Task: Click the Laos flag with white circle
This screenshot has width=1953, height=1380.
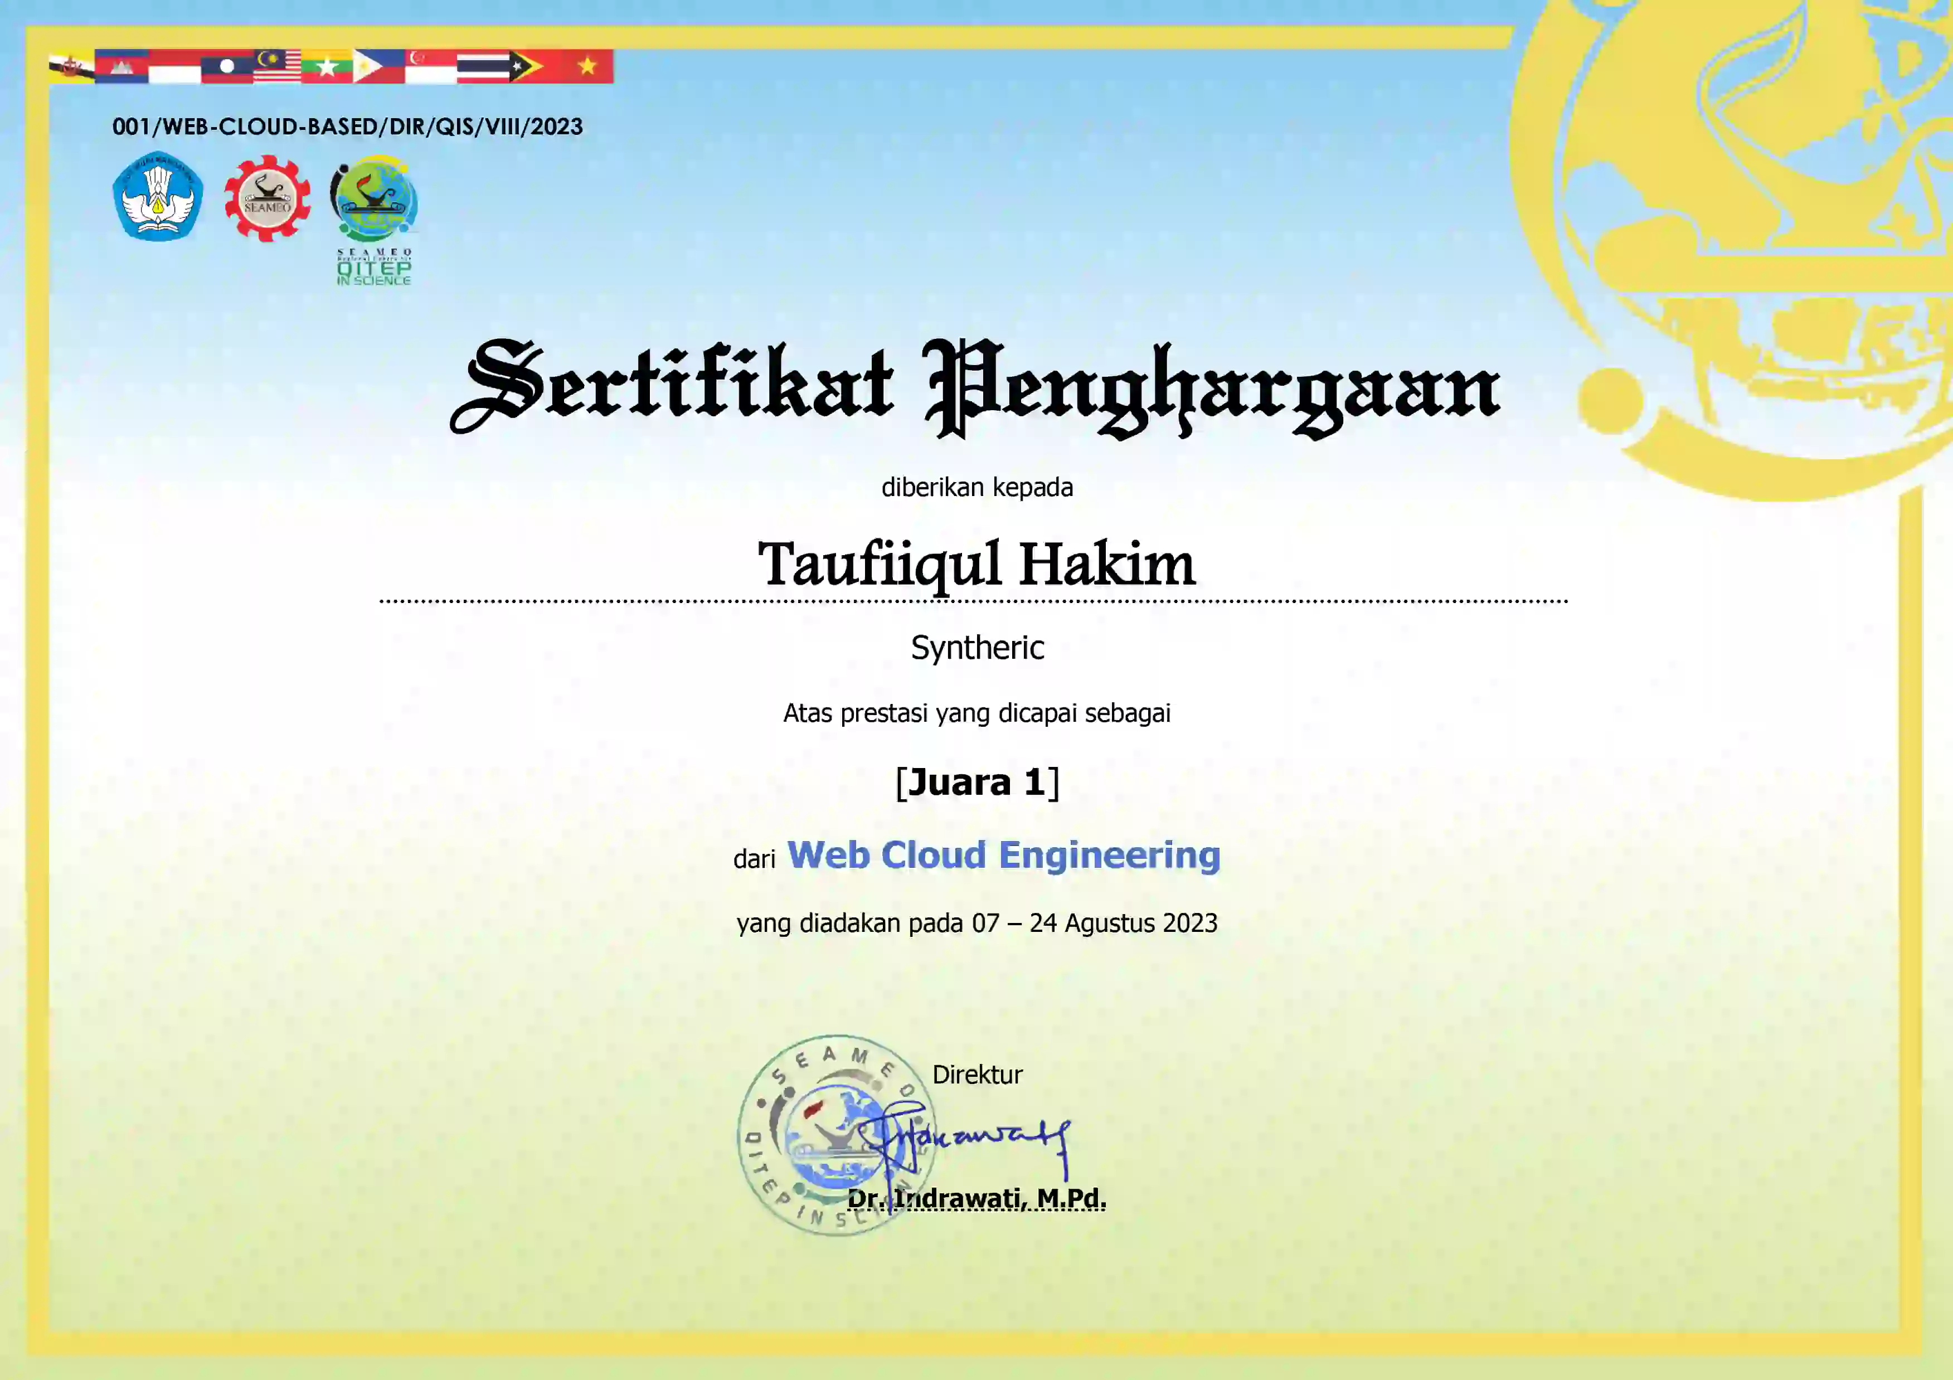Action: pyautogui.click(x=226, y=66)
